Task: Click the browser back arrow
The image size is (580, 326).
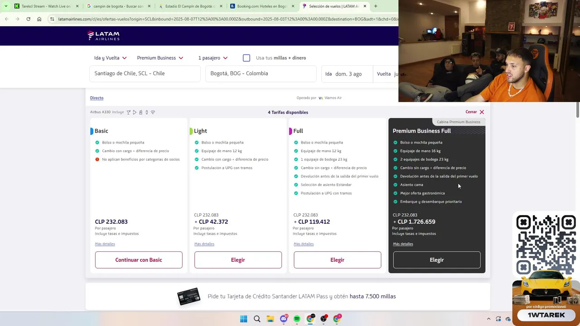Action: click(x=6, y=19)
